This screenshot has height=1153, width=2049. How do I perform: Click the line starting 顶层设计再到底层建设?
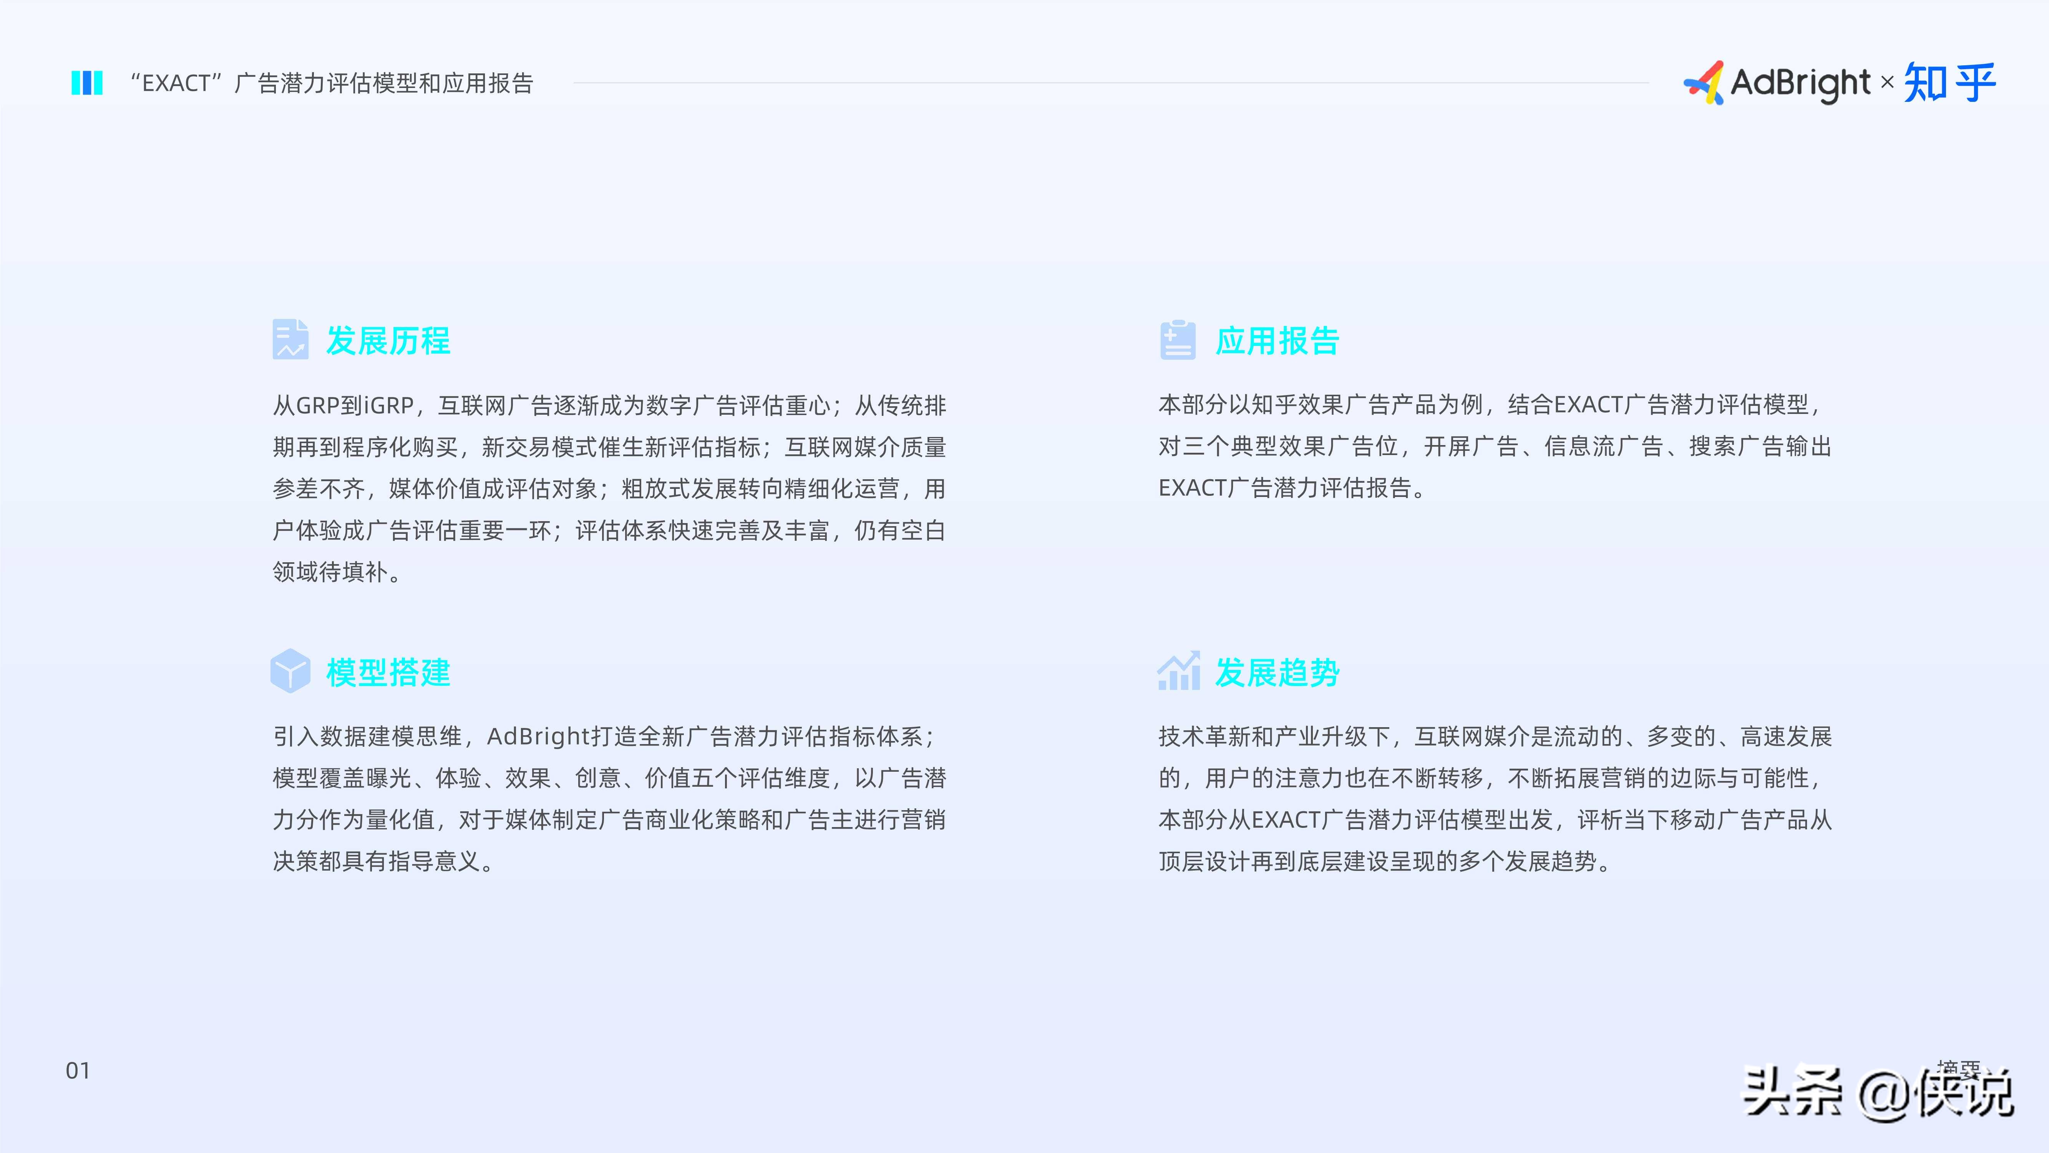(1385, 861)
